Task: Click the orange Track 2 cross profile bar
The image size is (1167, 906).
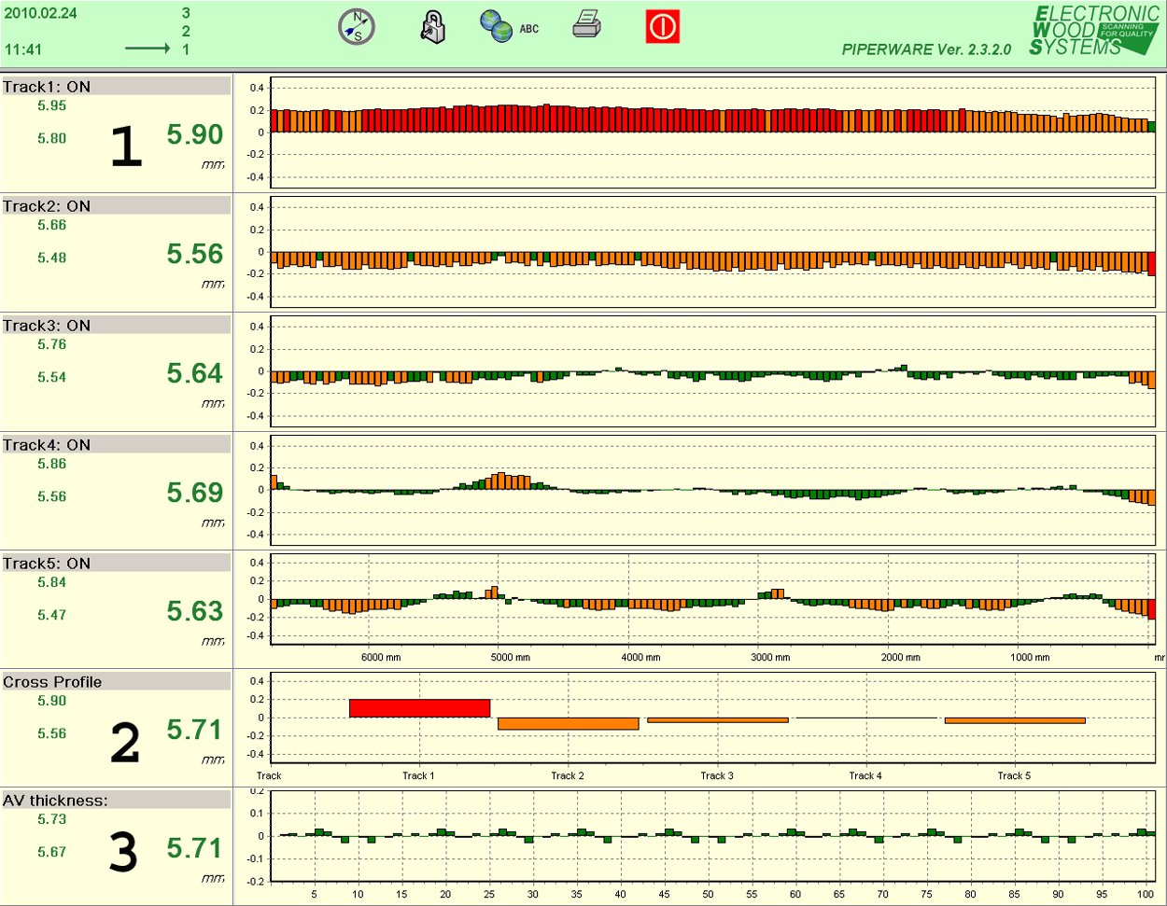Action: tap(568, 723)
